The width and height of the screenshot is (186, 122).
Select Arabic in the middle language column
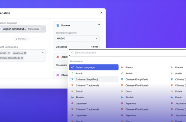point(129,73)
